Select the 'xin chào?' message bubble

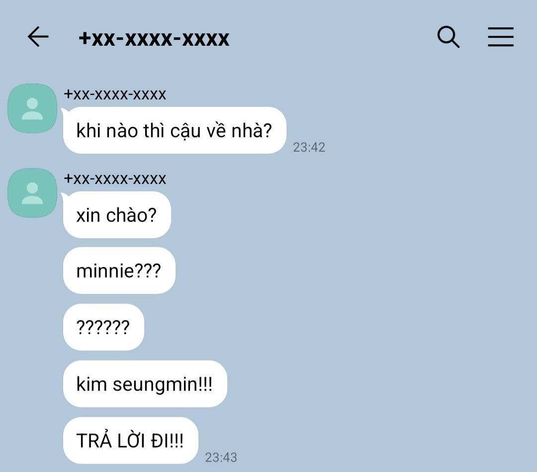point(117,215)
